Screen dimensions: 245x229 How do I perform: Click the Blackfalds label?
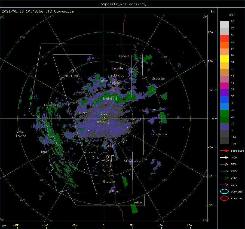116,75
